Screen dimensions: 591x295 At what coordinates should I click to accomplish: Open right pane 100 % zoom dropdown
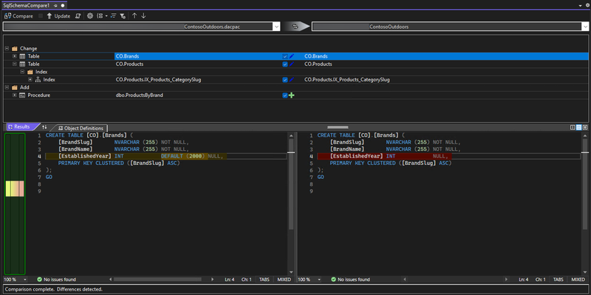point(319,279)
